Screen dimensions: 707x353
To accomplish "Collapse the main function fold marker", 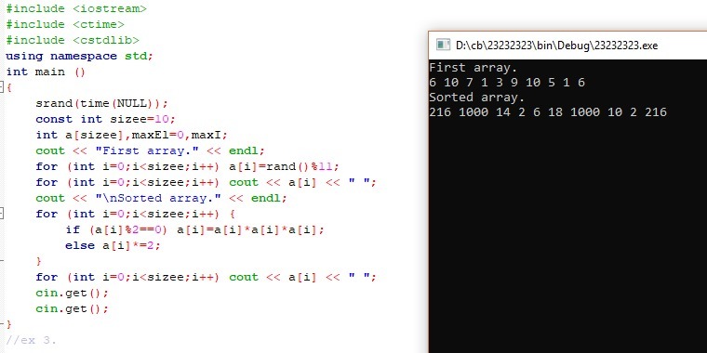I will pos(2,87).
